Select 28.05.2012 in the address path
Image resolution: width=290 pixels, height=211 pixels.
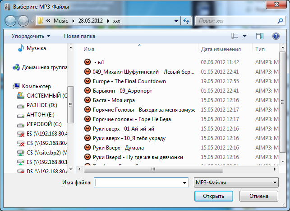click(x=91, y=21)
